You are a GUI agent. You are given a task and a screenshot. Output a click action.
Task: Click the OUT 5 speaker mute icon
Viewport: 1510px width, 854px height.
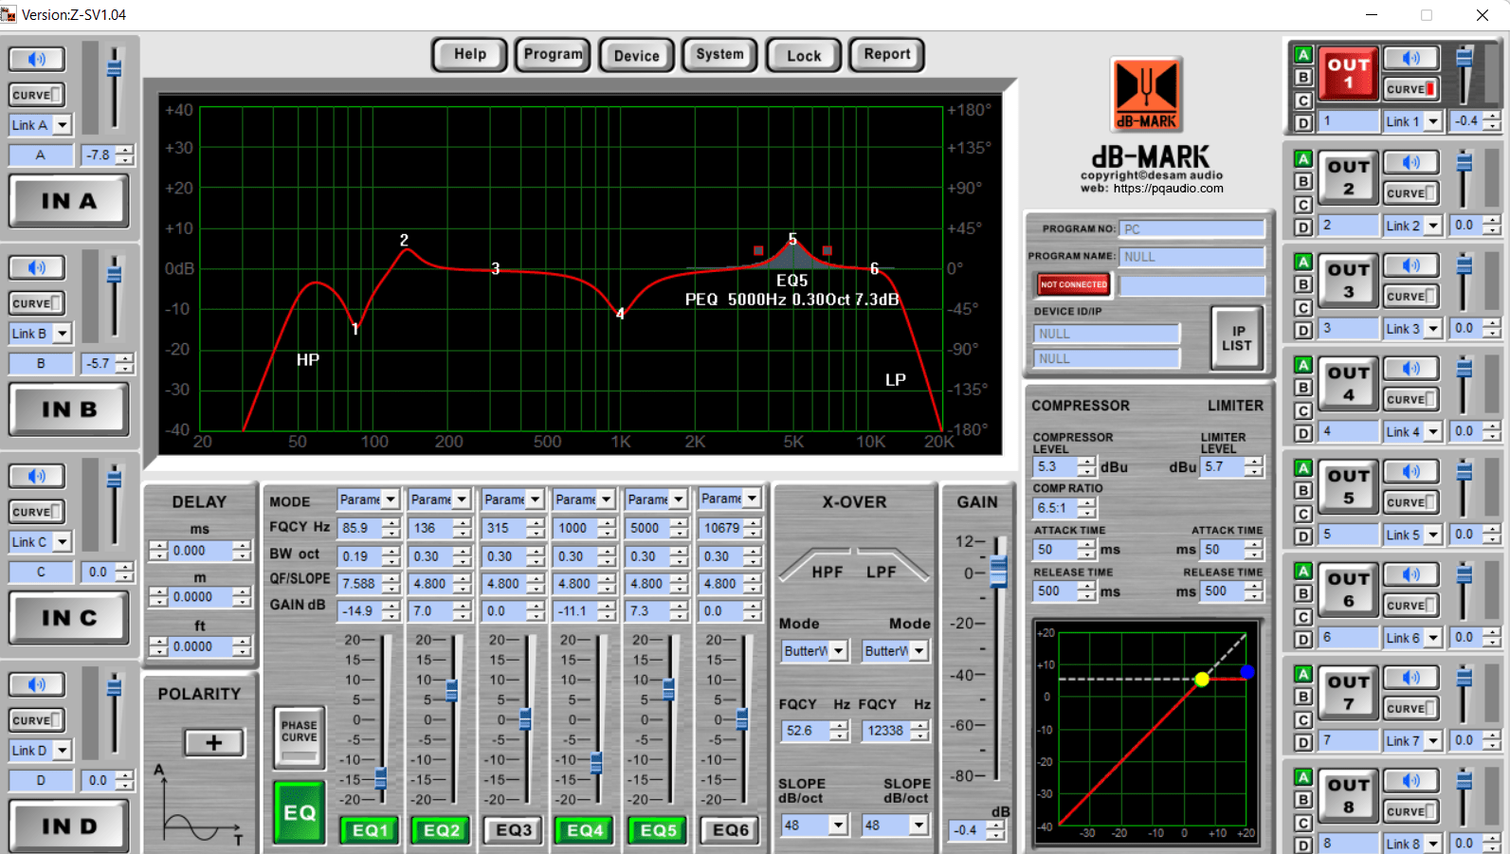point(1410,472)
